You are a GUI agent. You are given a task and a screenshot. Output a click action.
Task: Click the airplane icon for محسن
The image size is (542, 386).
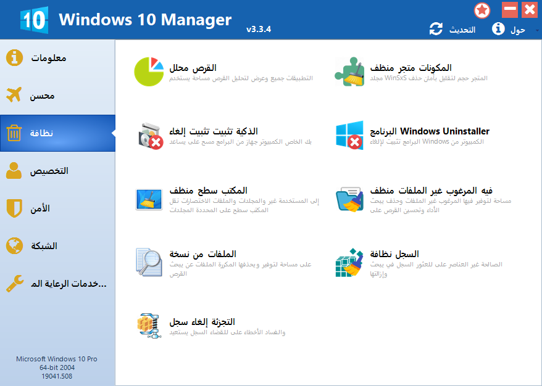[14, 94]
